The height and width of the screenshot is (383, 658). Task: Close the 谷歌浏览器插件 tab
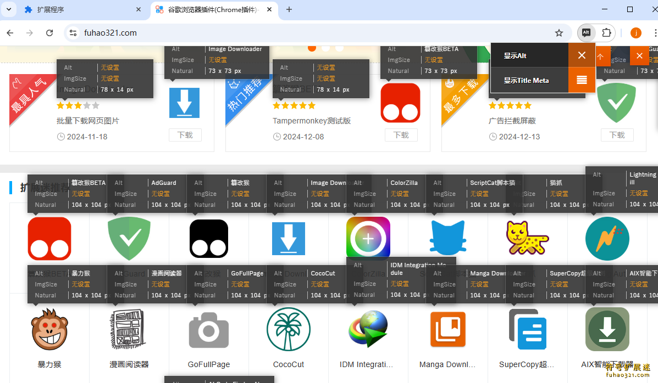[x=269, y=9]
